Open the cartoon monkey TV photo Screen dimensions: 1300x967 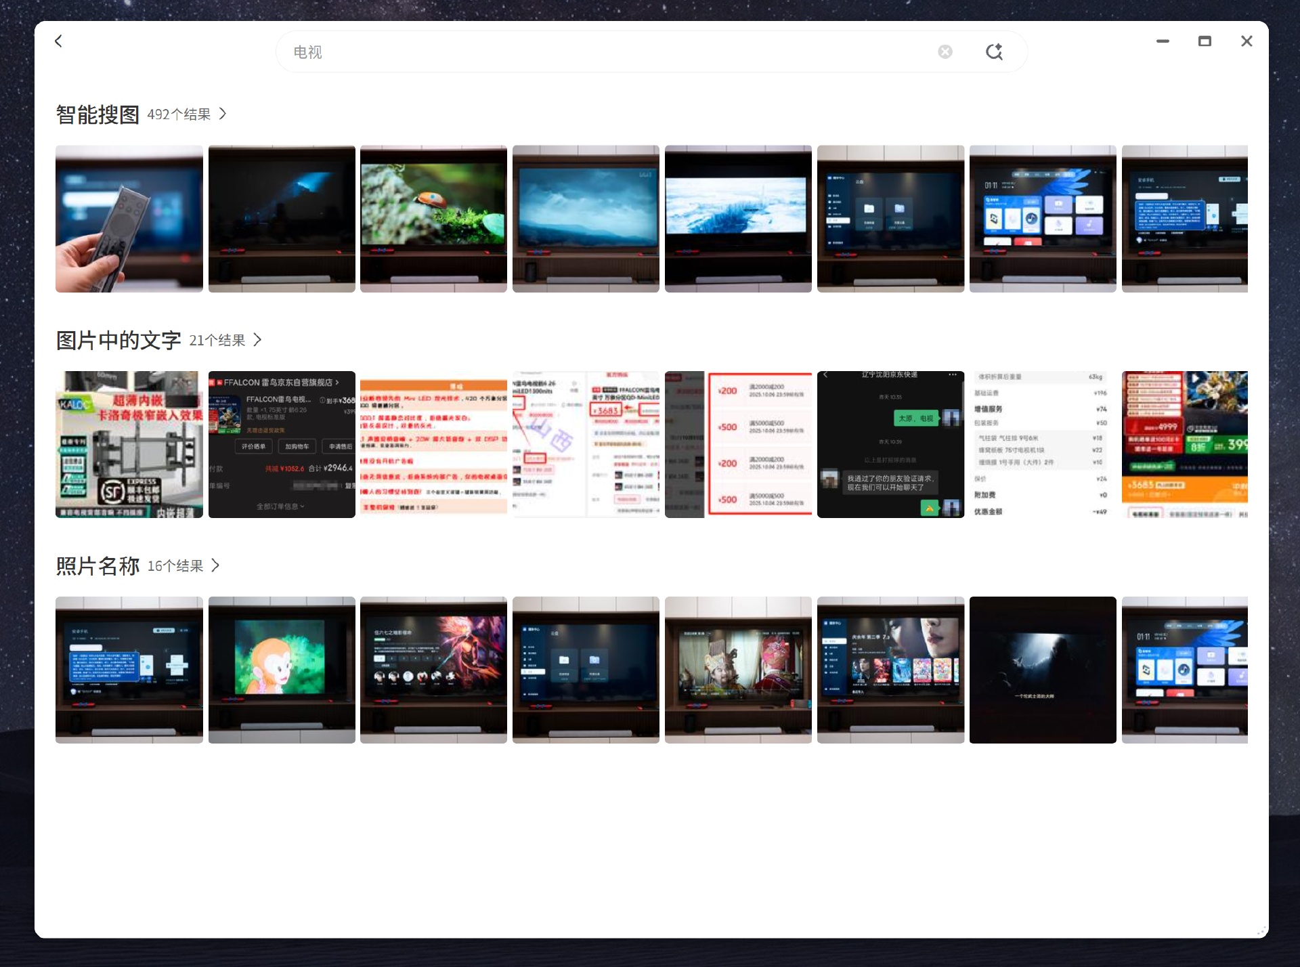click(x=282, y=670)
